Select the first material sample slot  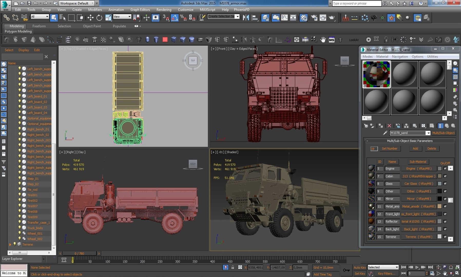click(x=376, y=74)
